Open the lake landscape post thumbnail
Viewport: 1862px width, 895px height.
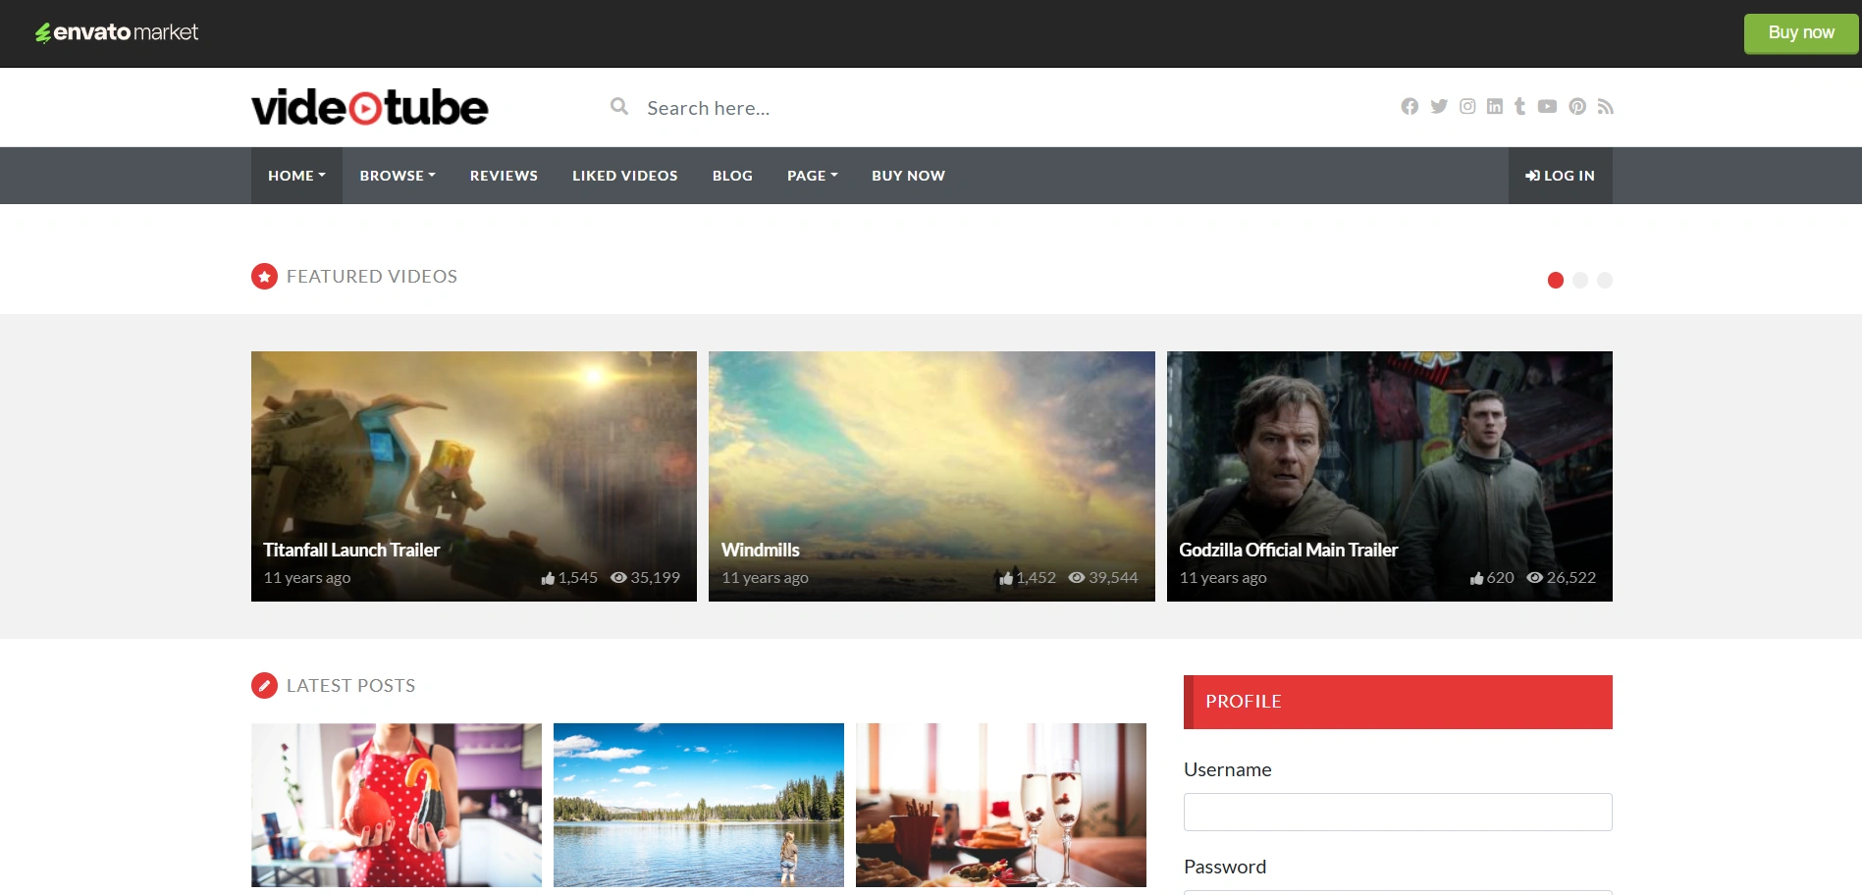click(699, 805)
